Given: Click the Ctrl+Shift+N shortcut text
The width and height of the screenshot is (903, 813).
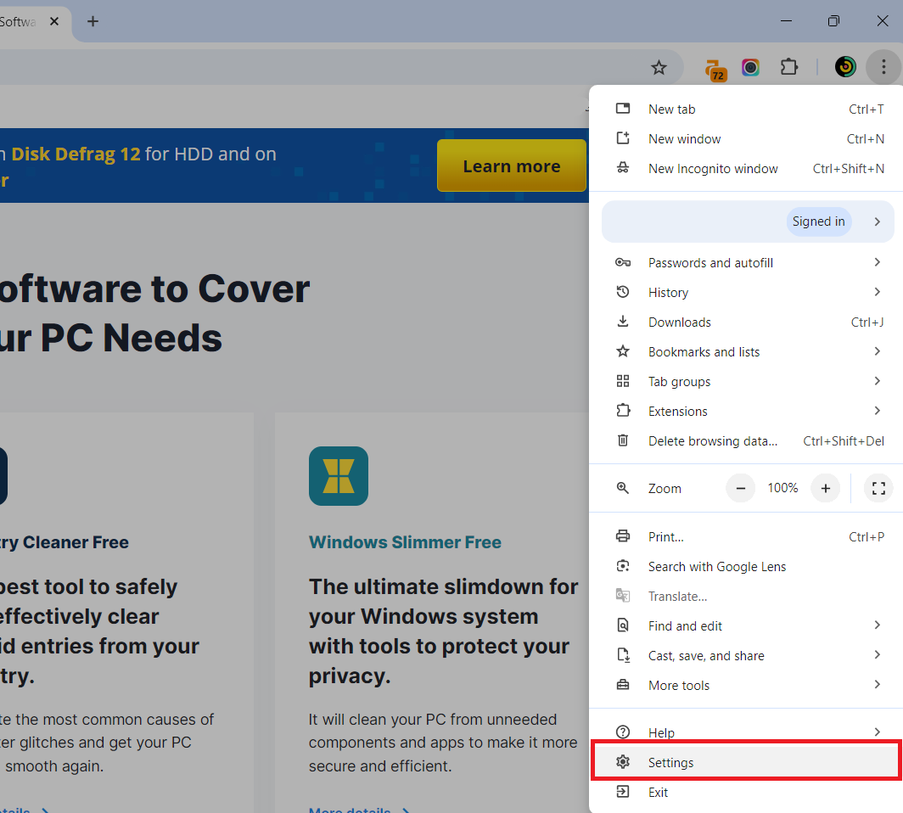Looking at the screenshot, I should (849, 169).
